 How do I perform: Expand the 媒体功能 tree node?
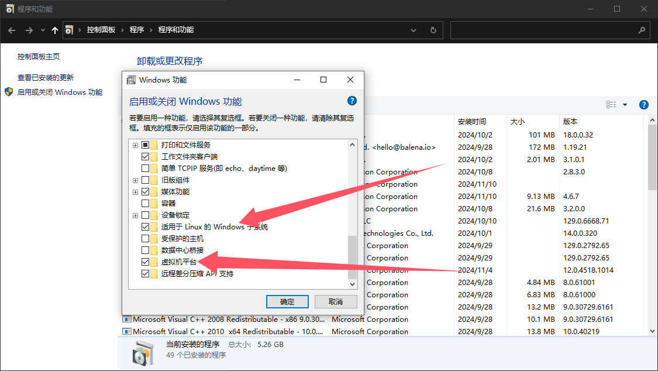pos(136,192)
